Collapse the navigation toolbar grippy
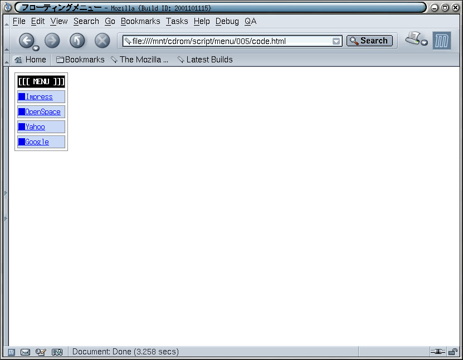This screenshot has width=463, height=360. (x=7, y=41)
